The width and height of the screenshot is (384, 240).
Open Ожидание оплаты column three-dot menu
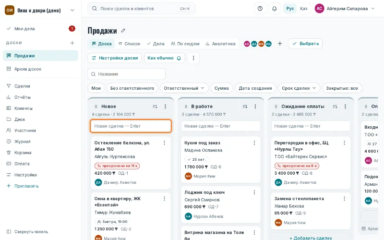coord(345,106)
